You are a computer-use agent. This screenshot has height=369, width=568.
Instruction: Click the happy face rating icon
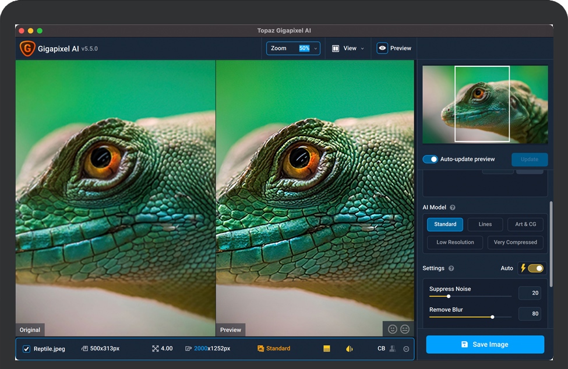[x=393, y=329]
